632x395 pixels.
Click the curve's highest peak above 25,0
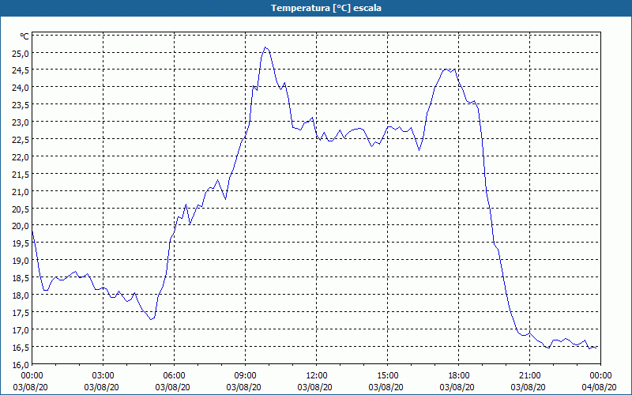point(265,47)
